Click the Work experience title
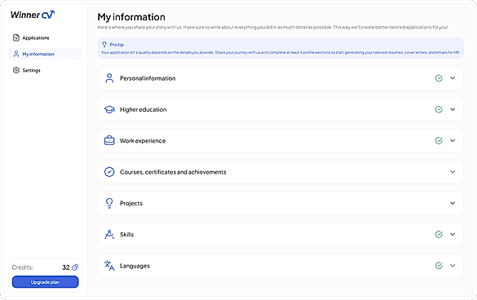Screen dimensions: 477x300 pyautogui.click(x=143, y=140)
